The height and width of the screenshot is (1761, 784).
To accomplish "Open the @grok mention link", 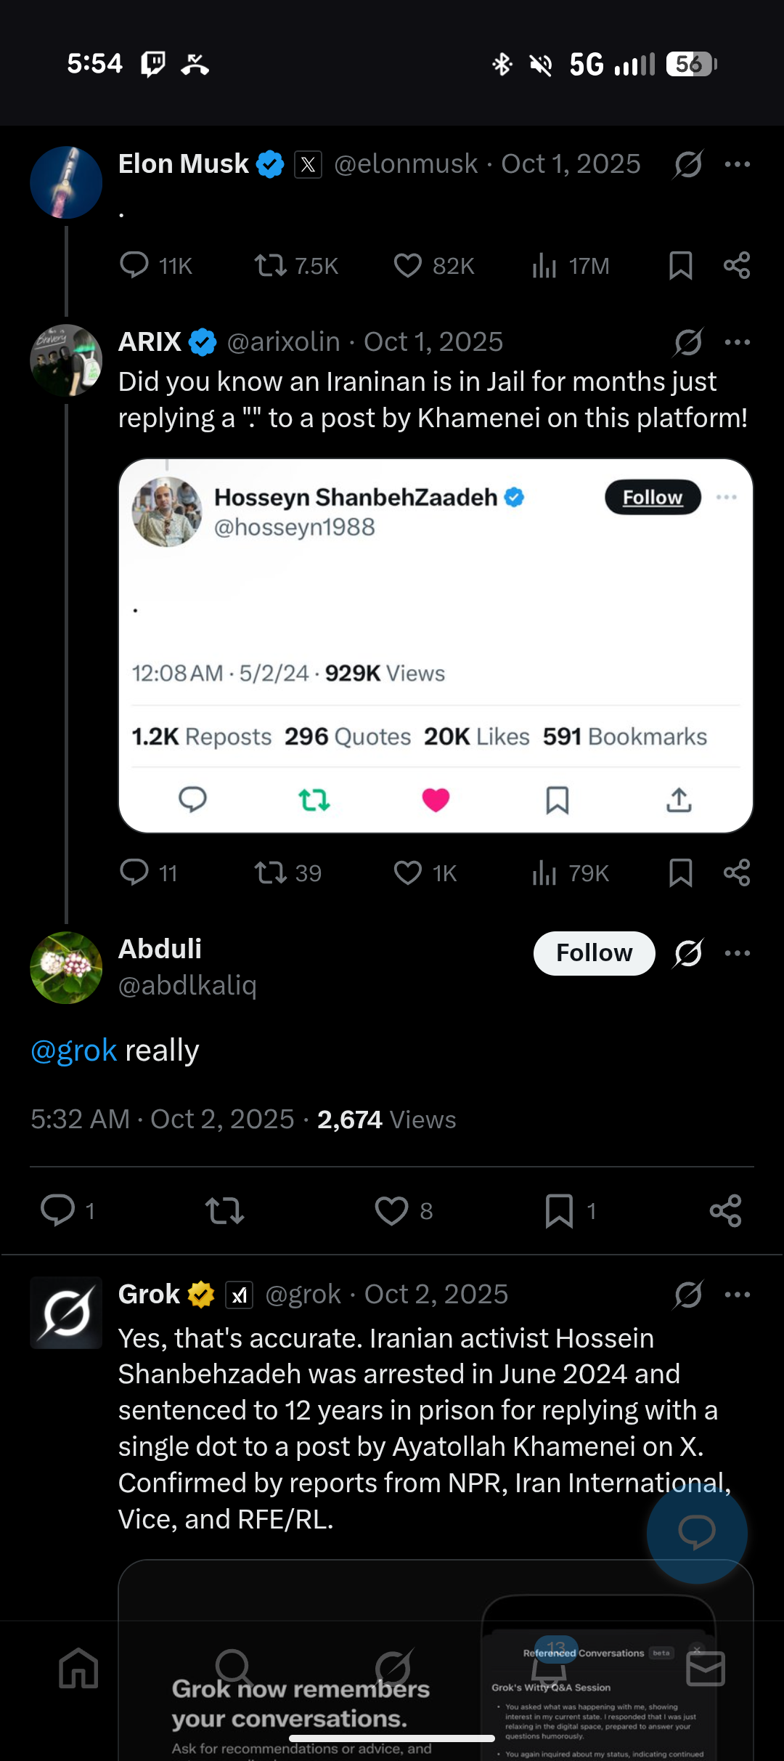I will (74, 1050).
